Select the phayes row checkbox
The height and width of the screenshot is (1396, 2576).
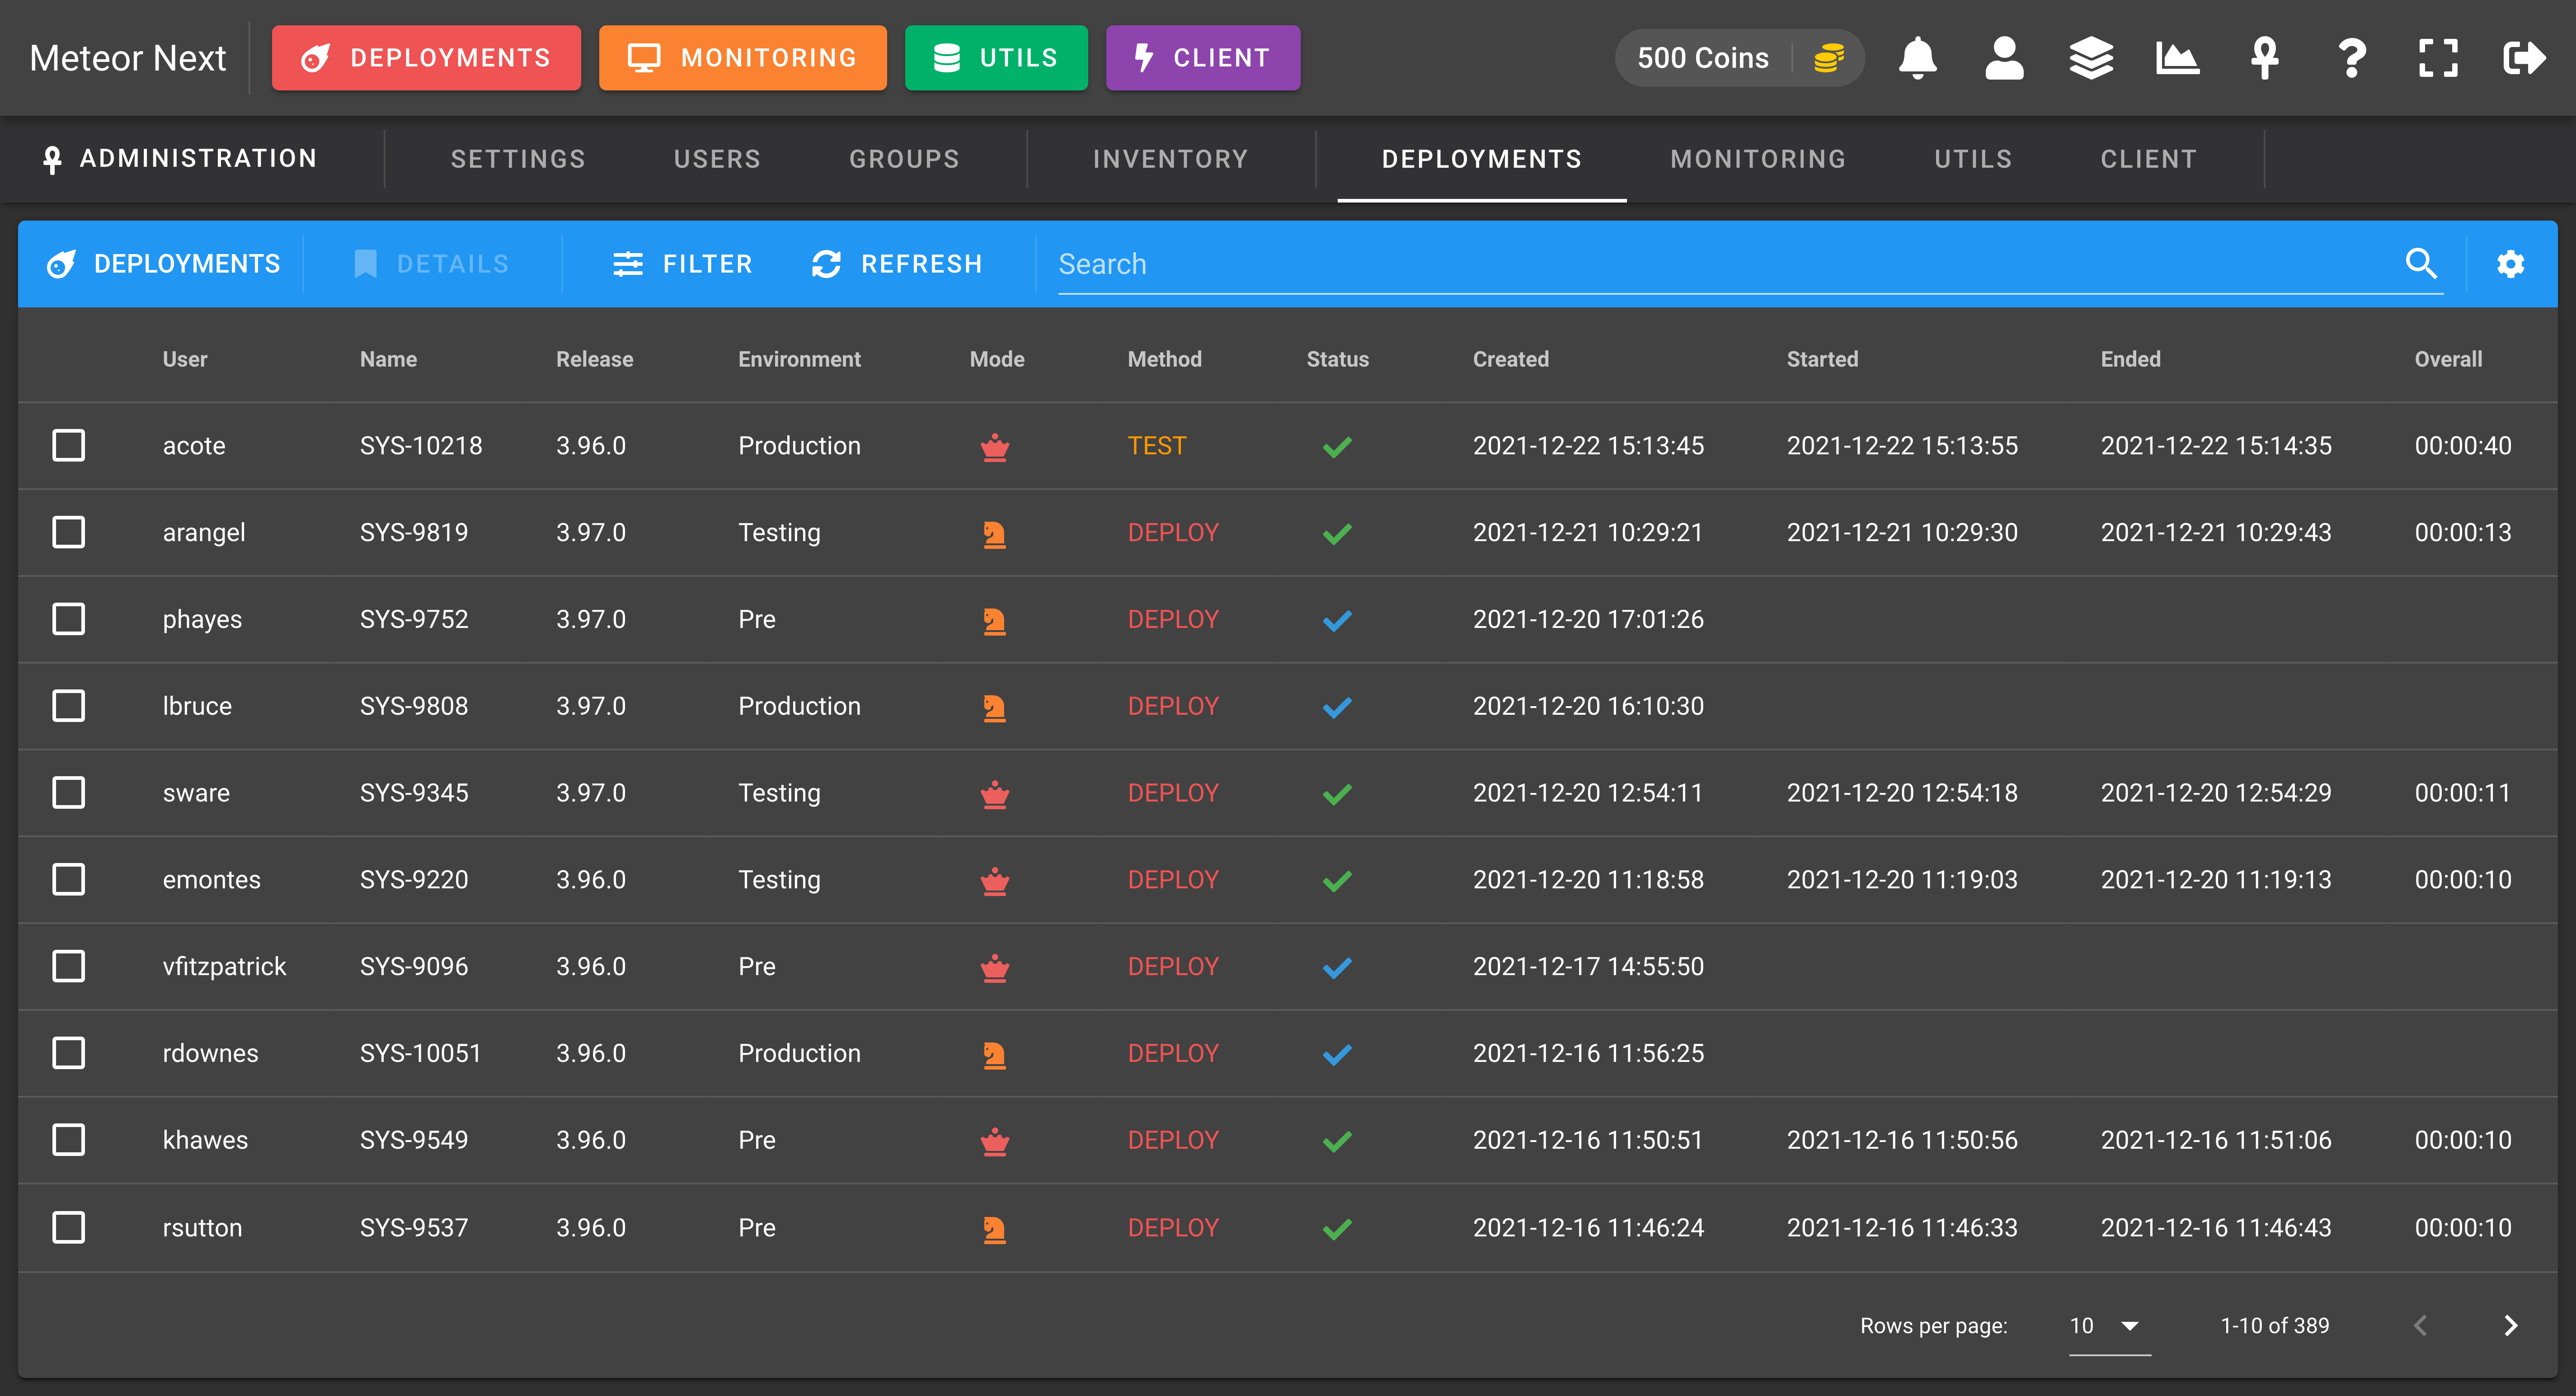click(68, 619)
